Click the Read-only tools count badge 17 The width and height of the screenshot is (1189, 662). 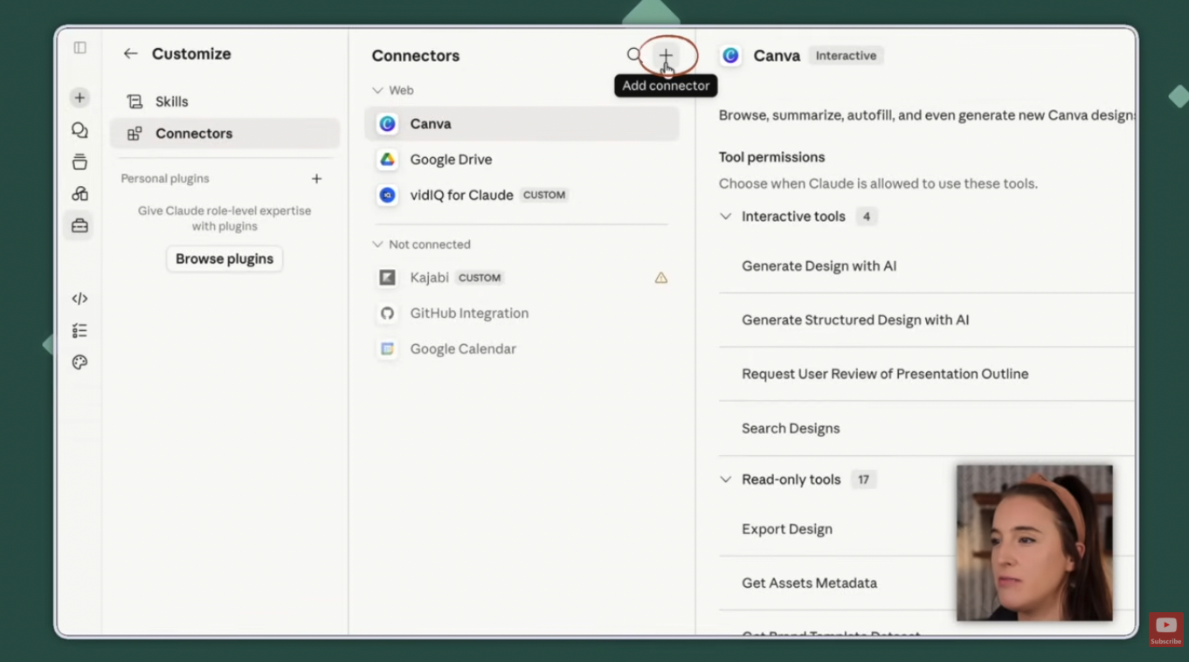863,479
